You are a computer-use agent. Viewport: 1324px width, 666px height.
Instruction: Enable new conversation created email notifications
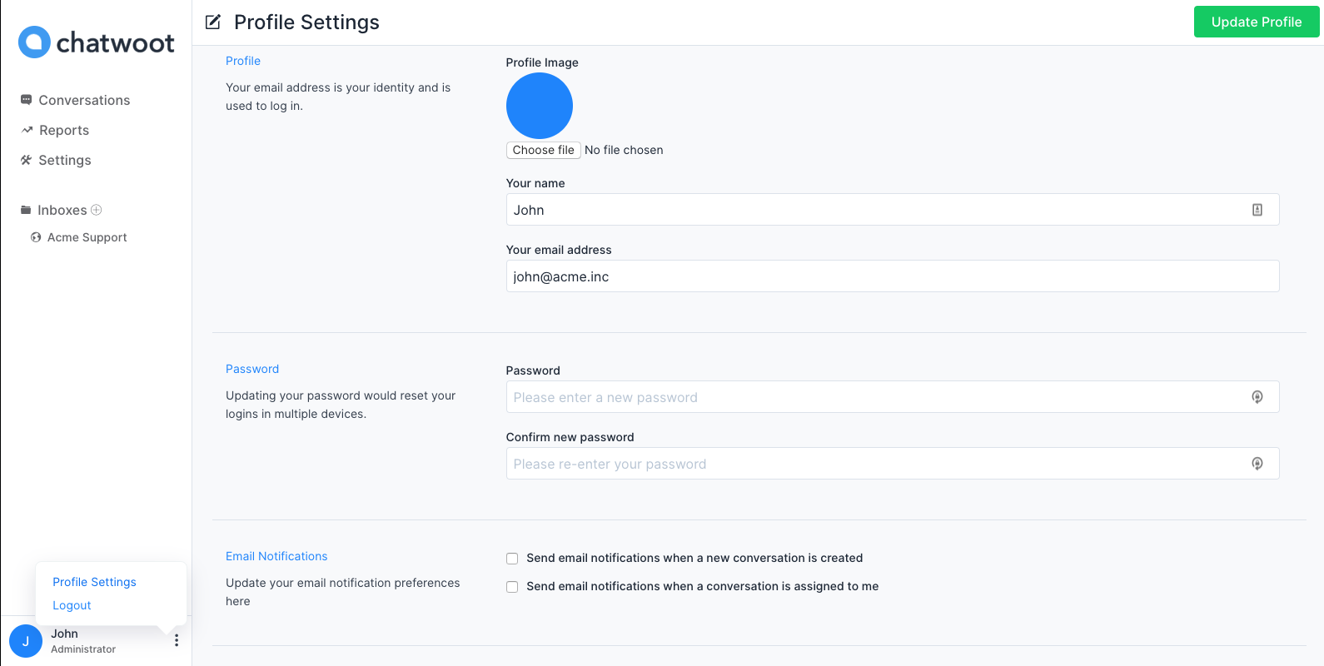click(512, 559)
